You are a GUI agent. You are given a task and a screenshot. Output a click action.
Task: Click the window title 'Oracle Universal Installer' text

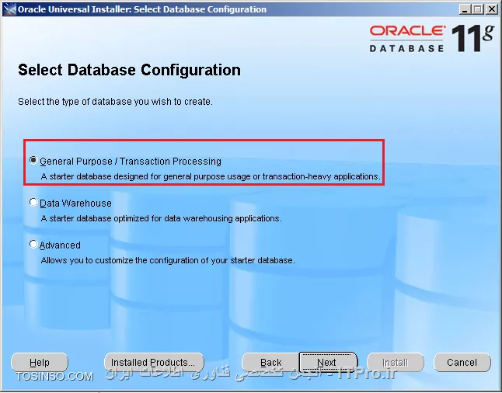pos(142,9)
